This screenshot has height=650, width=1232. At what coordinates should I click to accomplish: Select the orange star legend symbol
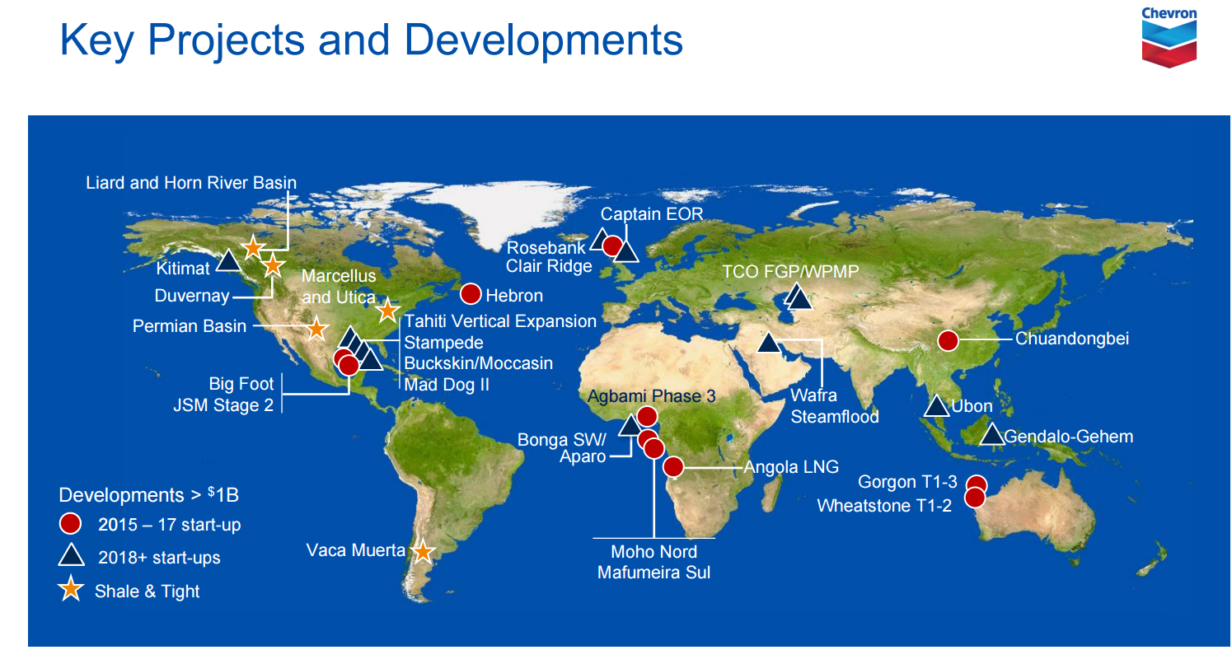pyautogui.click(x=71, y=590)
